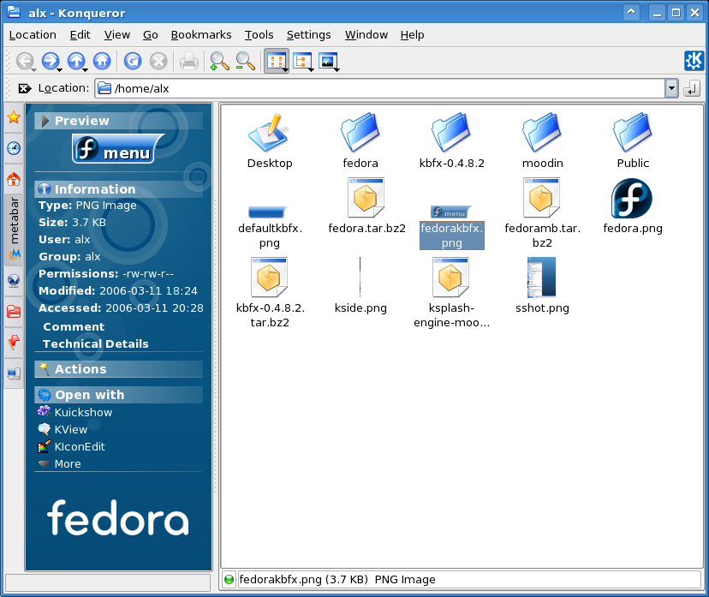This screenshot has height=597, width=709.
Task: Go forward with the Forward arrow
Action: (51, 61)
